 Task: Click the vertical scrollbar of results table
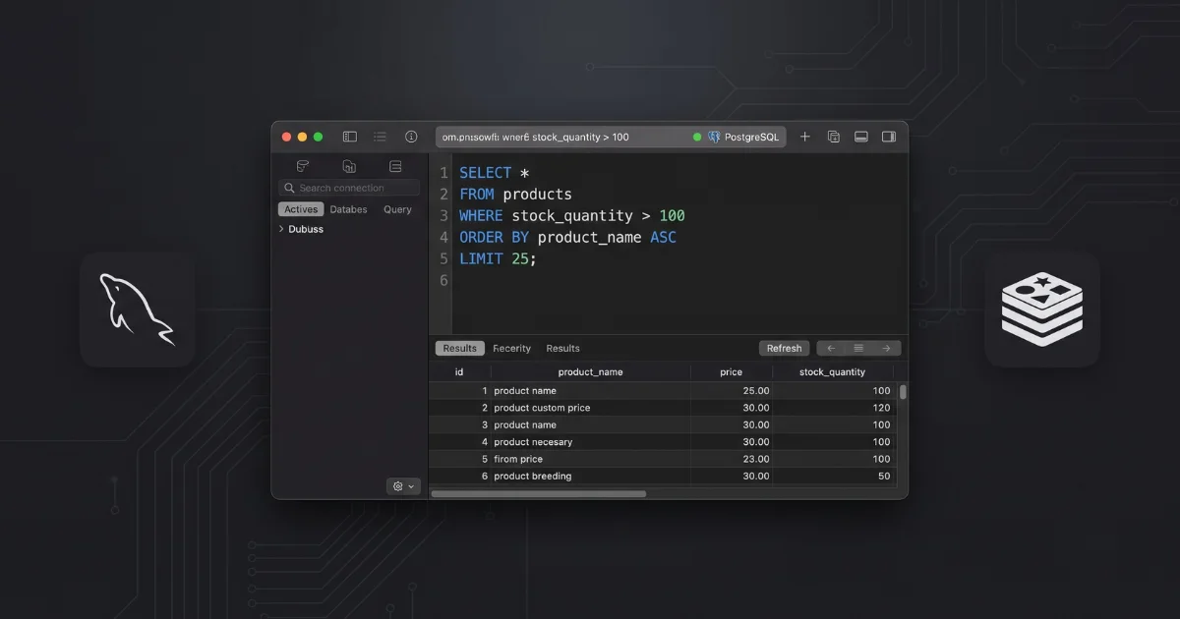coord(903,391)
